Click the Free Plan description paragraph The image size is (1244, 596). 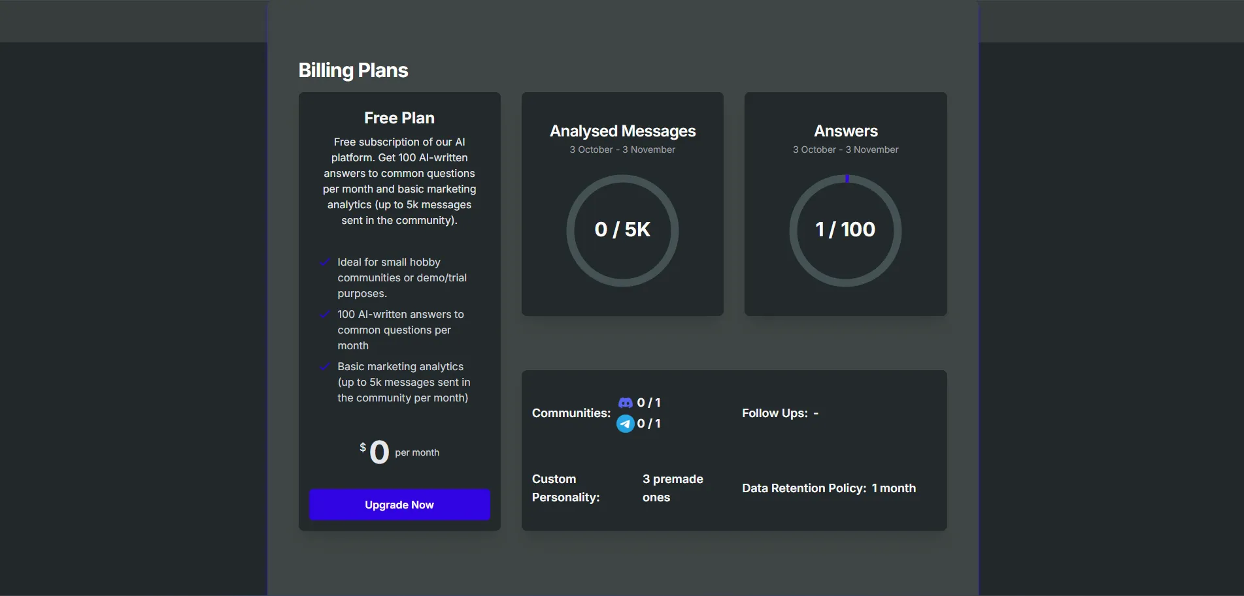point(399,181)
